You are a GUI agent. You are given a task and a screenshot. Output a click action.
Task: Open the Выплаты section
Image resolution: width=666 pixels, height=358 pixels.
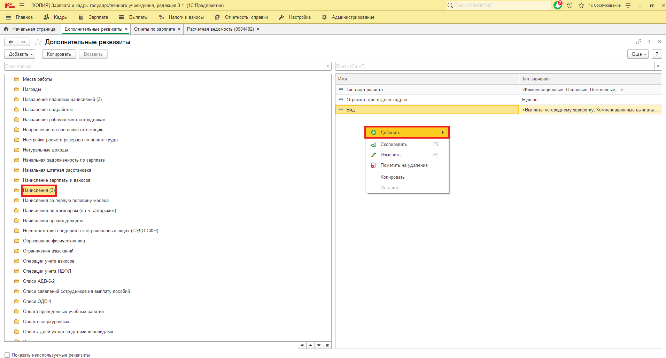pyautogui.click(x=133, y=17)
